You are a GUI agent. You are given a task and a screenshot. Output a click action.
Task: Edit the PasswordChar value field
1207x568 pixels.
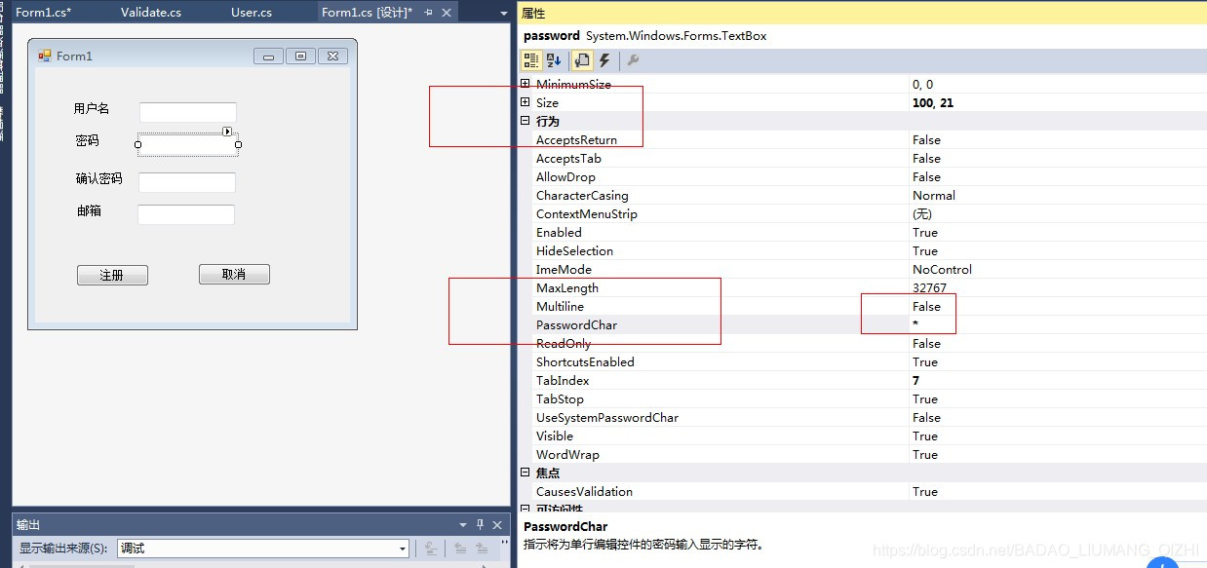pos(1058,325)
